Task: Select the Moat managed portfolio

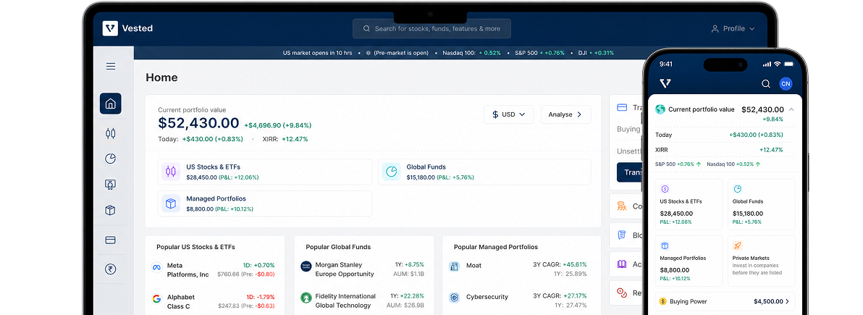Action: point(518,269)
